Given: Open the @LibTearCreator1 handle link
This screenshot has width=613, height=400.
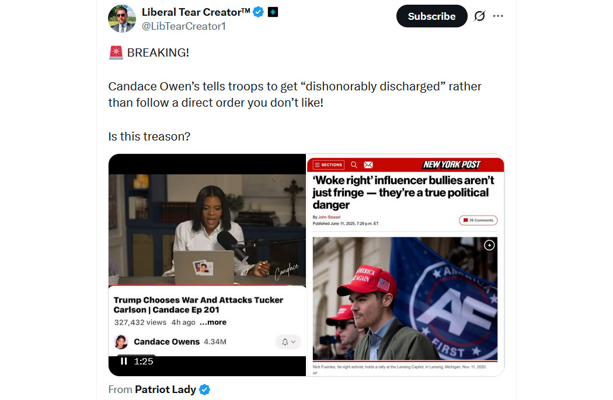Looking at the screenshot, I should tap(183, 26).
